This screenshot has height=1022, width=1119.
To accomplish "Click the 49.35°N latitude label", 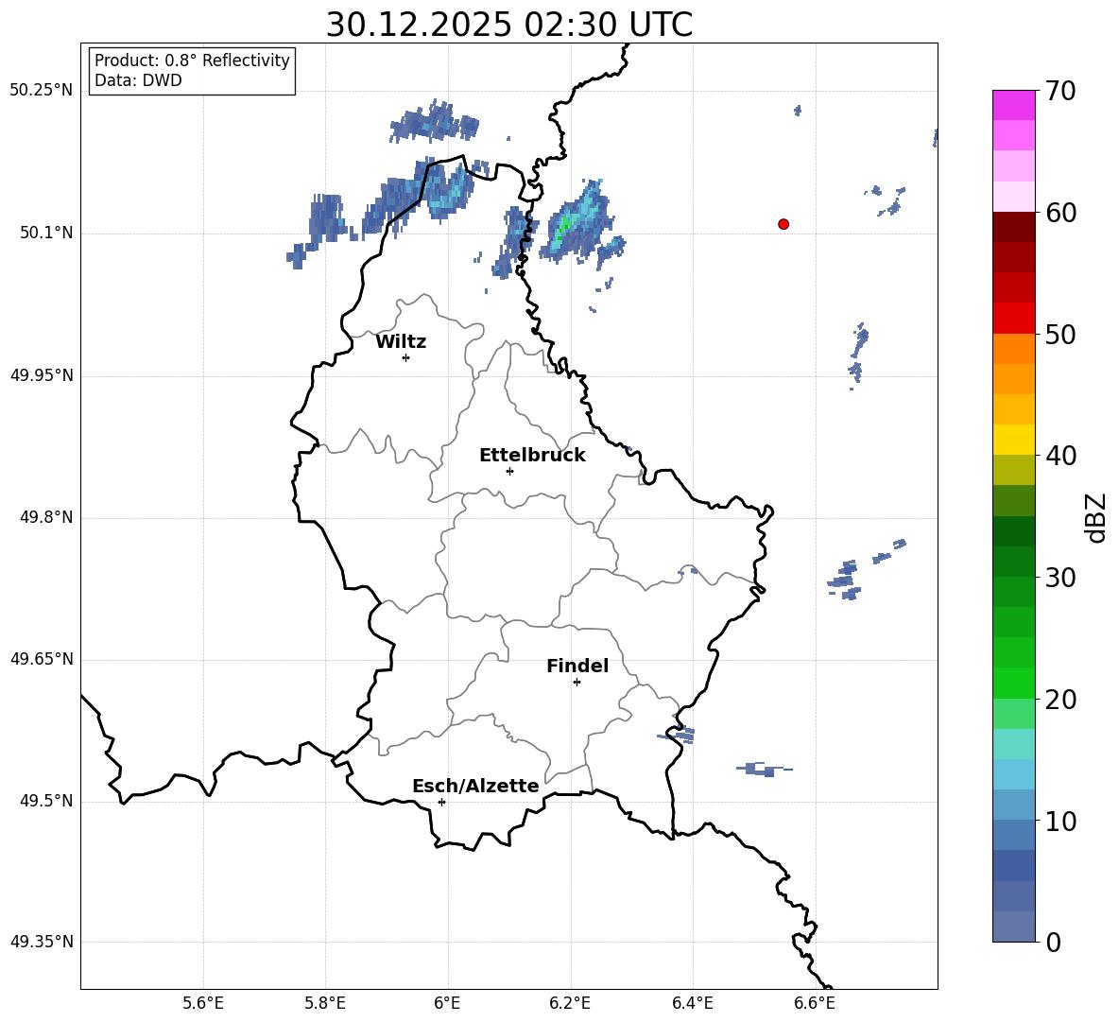I will [42, 942].
